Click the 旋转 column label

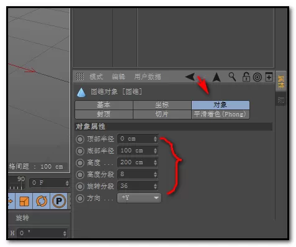pos(22,218)
